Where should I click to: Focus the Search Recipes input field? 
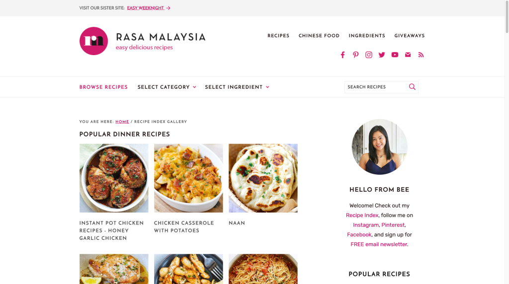point(377,87)
